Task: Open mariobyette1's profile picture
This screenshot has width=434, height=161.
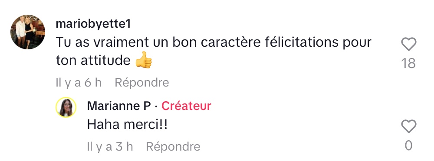Action: click(28, 32)
